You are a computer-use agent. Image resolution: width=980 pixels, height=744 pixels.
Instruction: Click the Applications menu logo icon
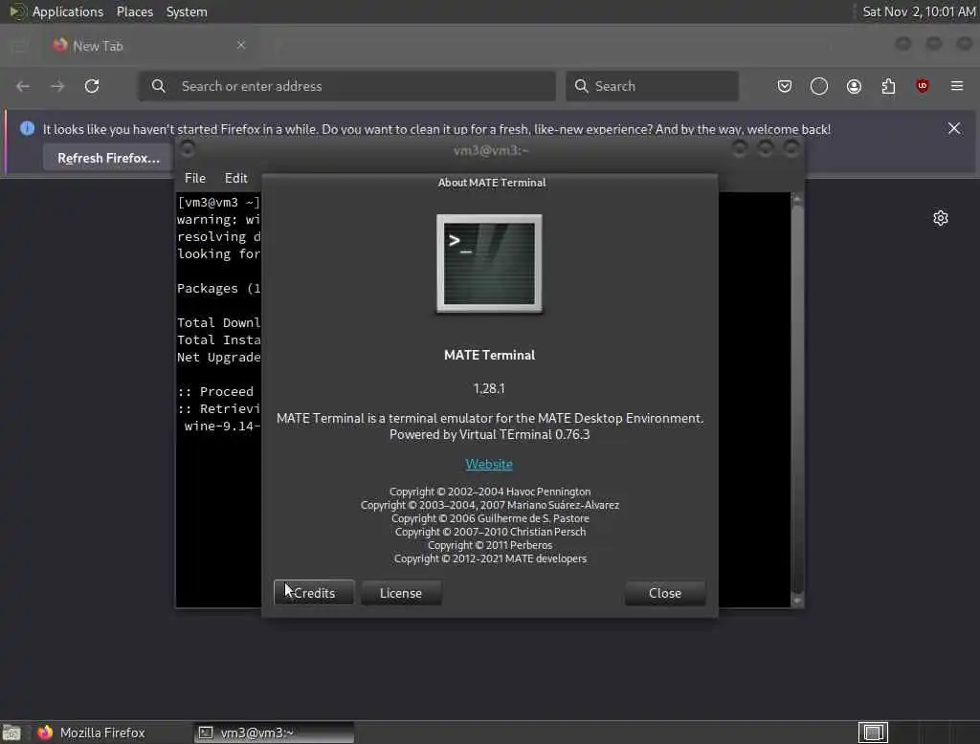click(x=17, y=11)
